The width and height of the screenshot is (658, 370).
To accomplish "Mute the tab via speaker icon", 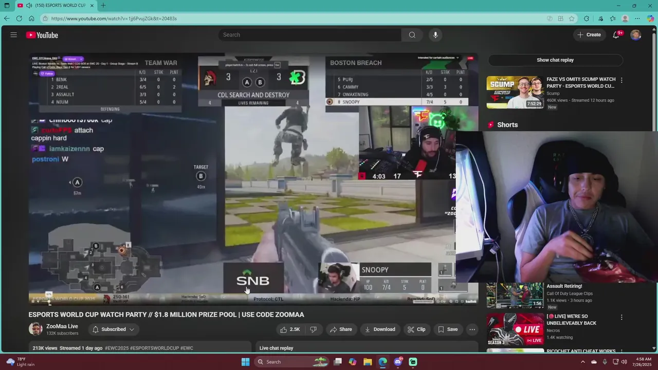I will point(29,6).
